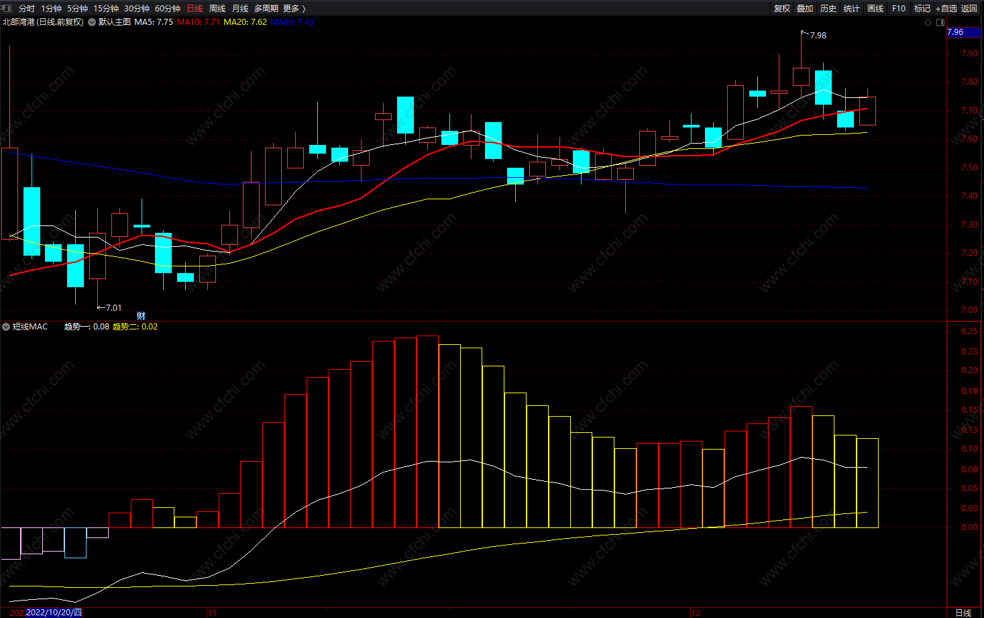Click month 11 marker on time axis
This screenshot has height=618, width=984.
coord(212,613)
